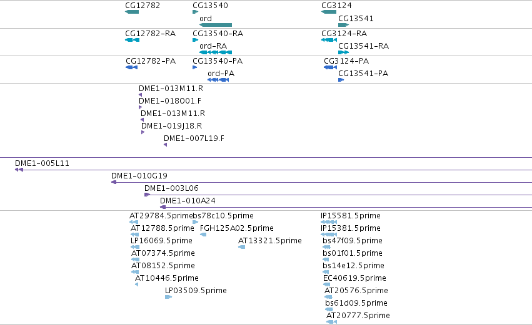
Task: Open EST bs14e12.5prime
Action: point(326,272)
